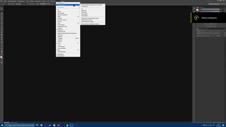Switch to the Каналы panel tab
The width and height of the screenshot is (226, 127).
(202, 29)
